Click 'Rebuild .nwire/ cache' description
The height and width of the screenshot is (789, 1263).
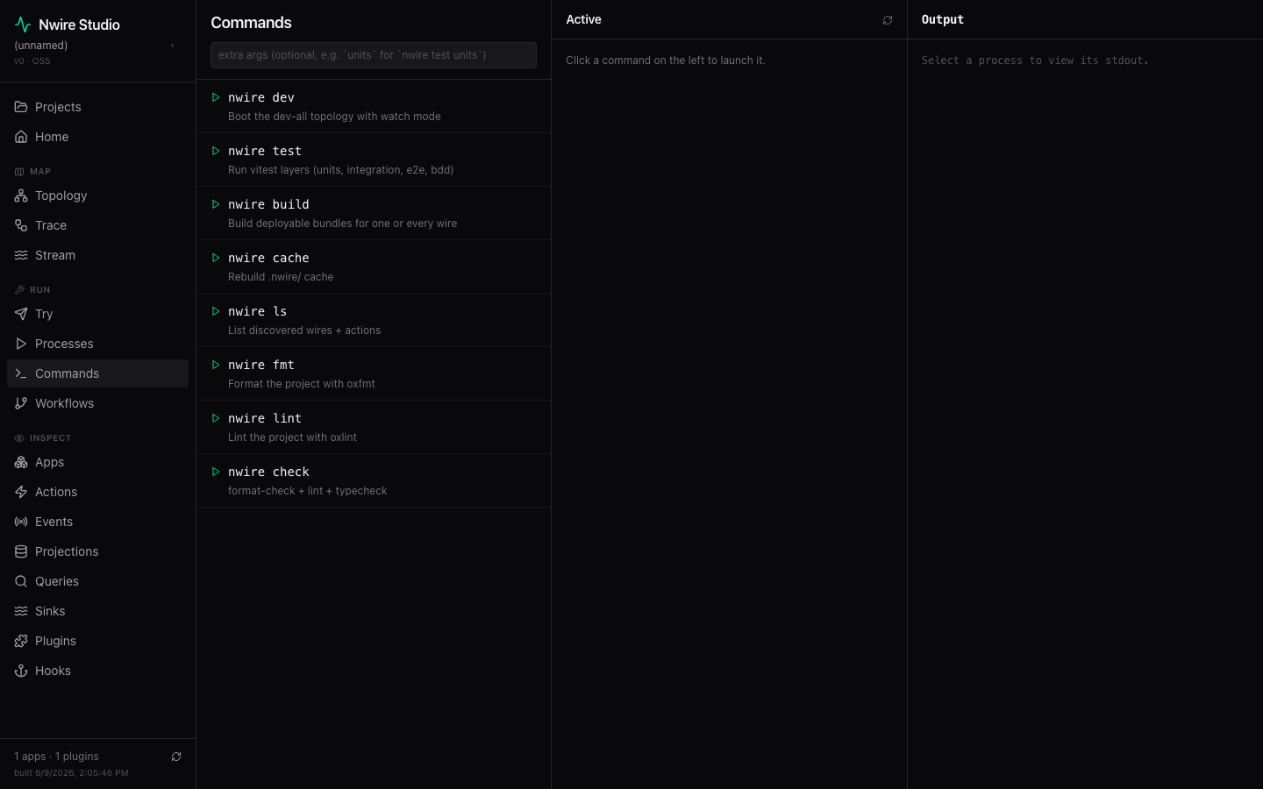point(281,277)
